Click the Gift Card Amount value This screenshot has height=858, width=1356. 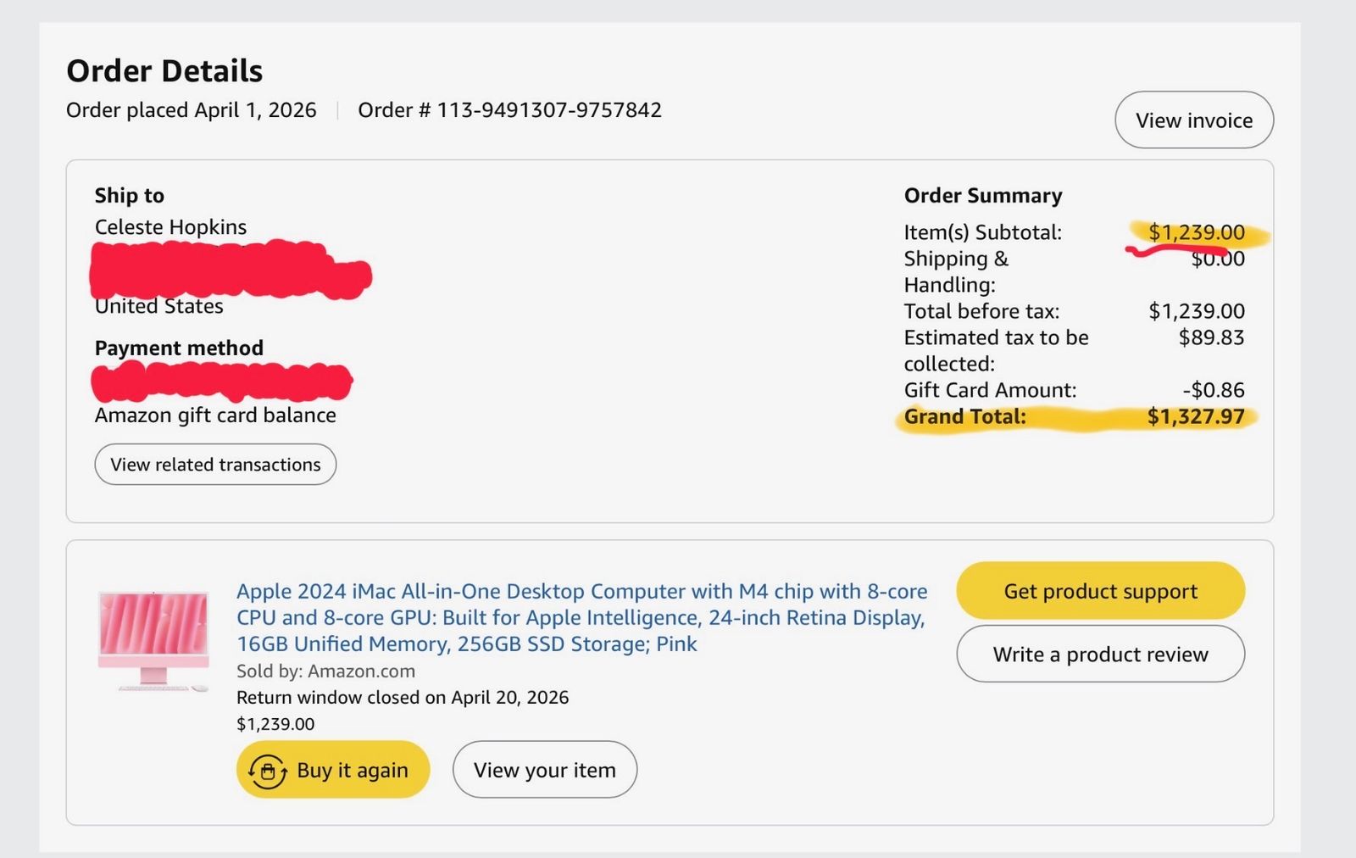pos(1214,390)
